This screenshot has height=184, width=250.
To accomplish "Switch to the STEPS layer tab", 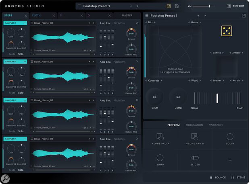I will click(8, 15).
